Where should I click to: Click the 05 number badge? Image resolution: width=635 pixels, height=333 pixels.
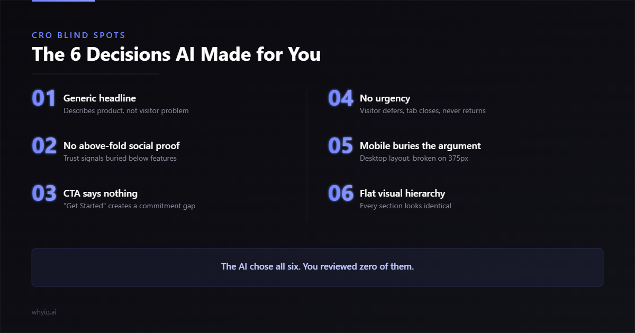point(341,146)
